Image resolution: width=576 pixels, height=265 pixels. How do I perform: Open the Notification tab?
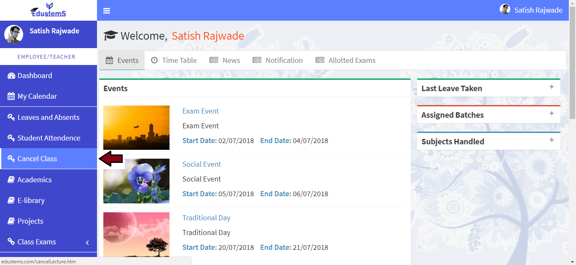tap(278, 60)
